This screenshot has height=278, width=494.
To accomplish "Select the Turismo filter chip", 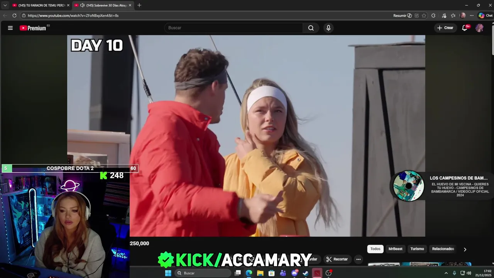I will (x=417, y=249).
